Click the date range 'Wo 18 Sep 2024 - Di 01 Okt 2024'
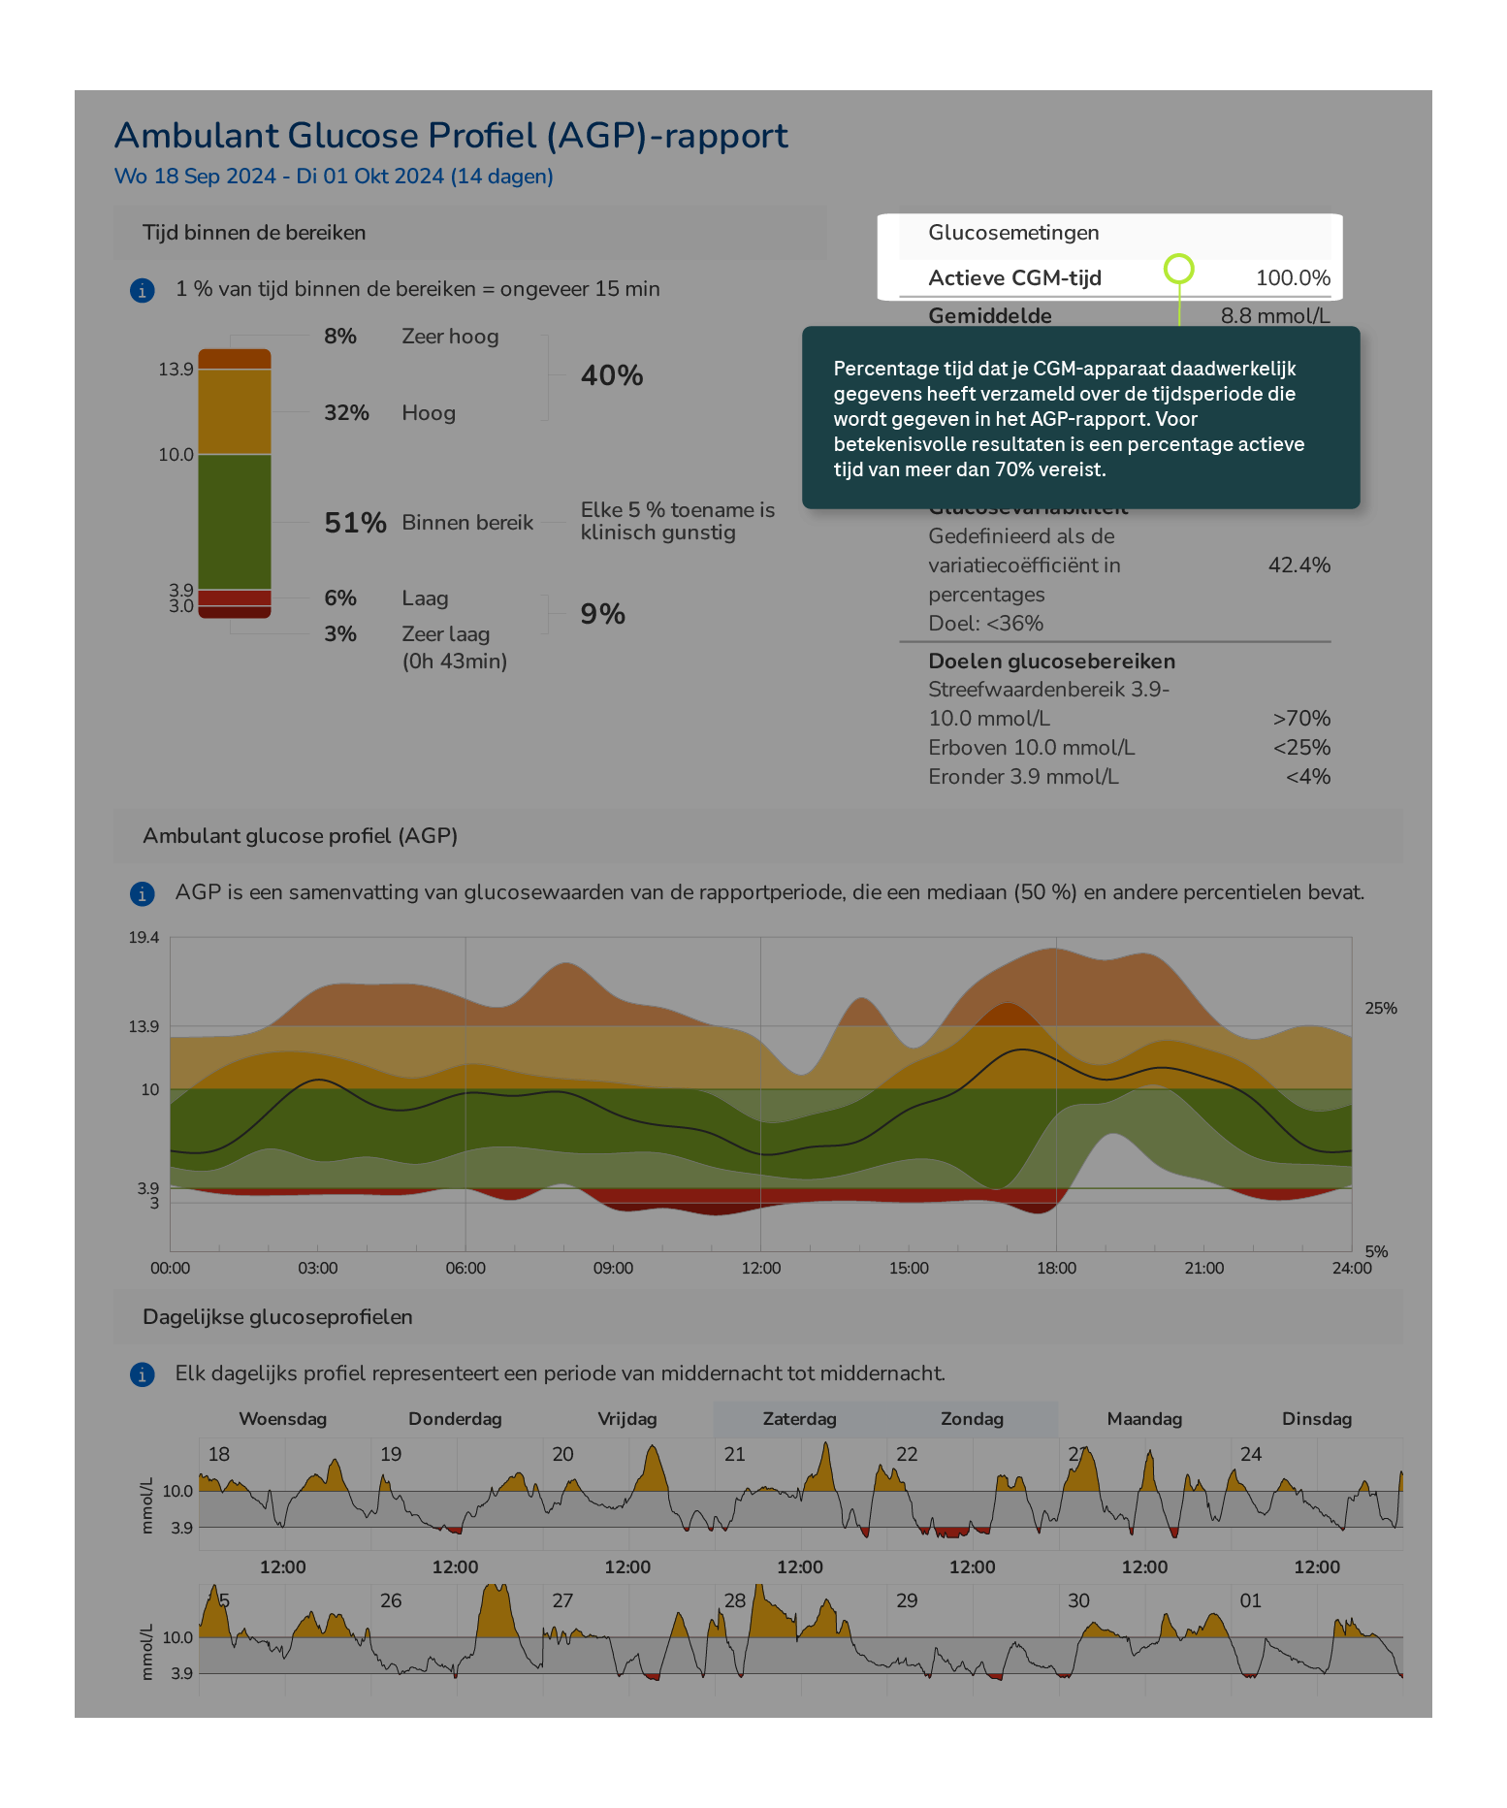 point(334,177)
